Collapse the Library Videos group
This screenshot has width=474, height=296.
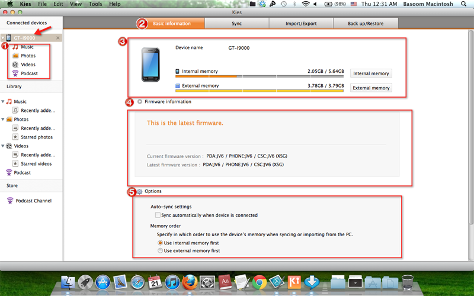point(3,146)
